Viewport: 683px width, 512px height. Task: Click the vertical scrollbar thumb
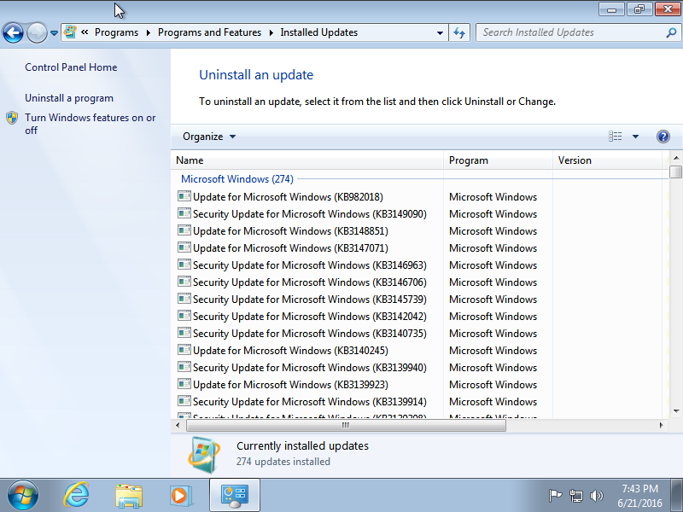676,172
